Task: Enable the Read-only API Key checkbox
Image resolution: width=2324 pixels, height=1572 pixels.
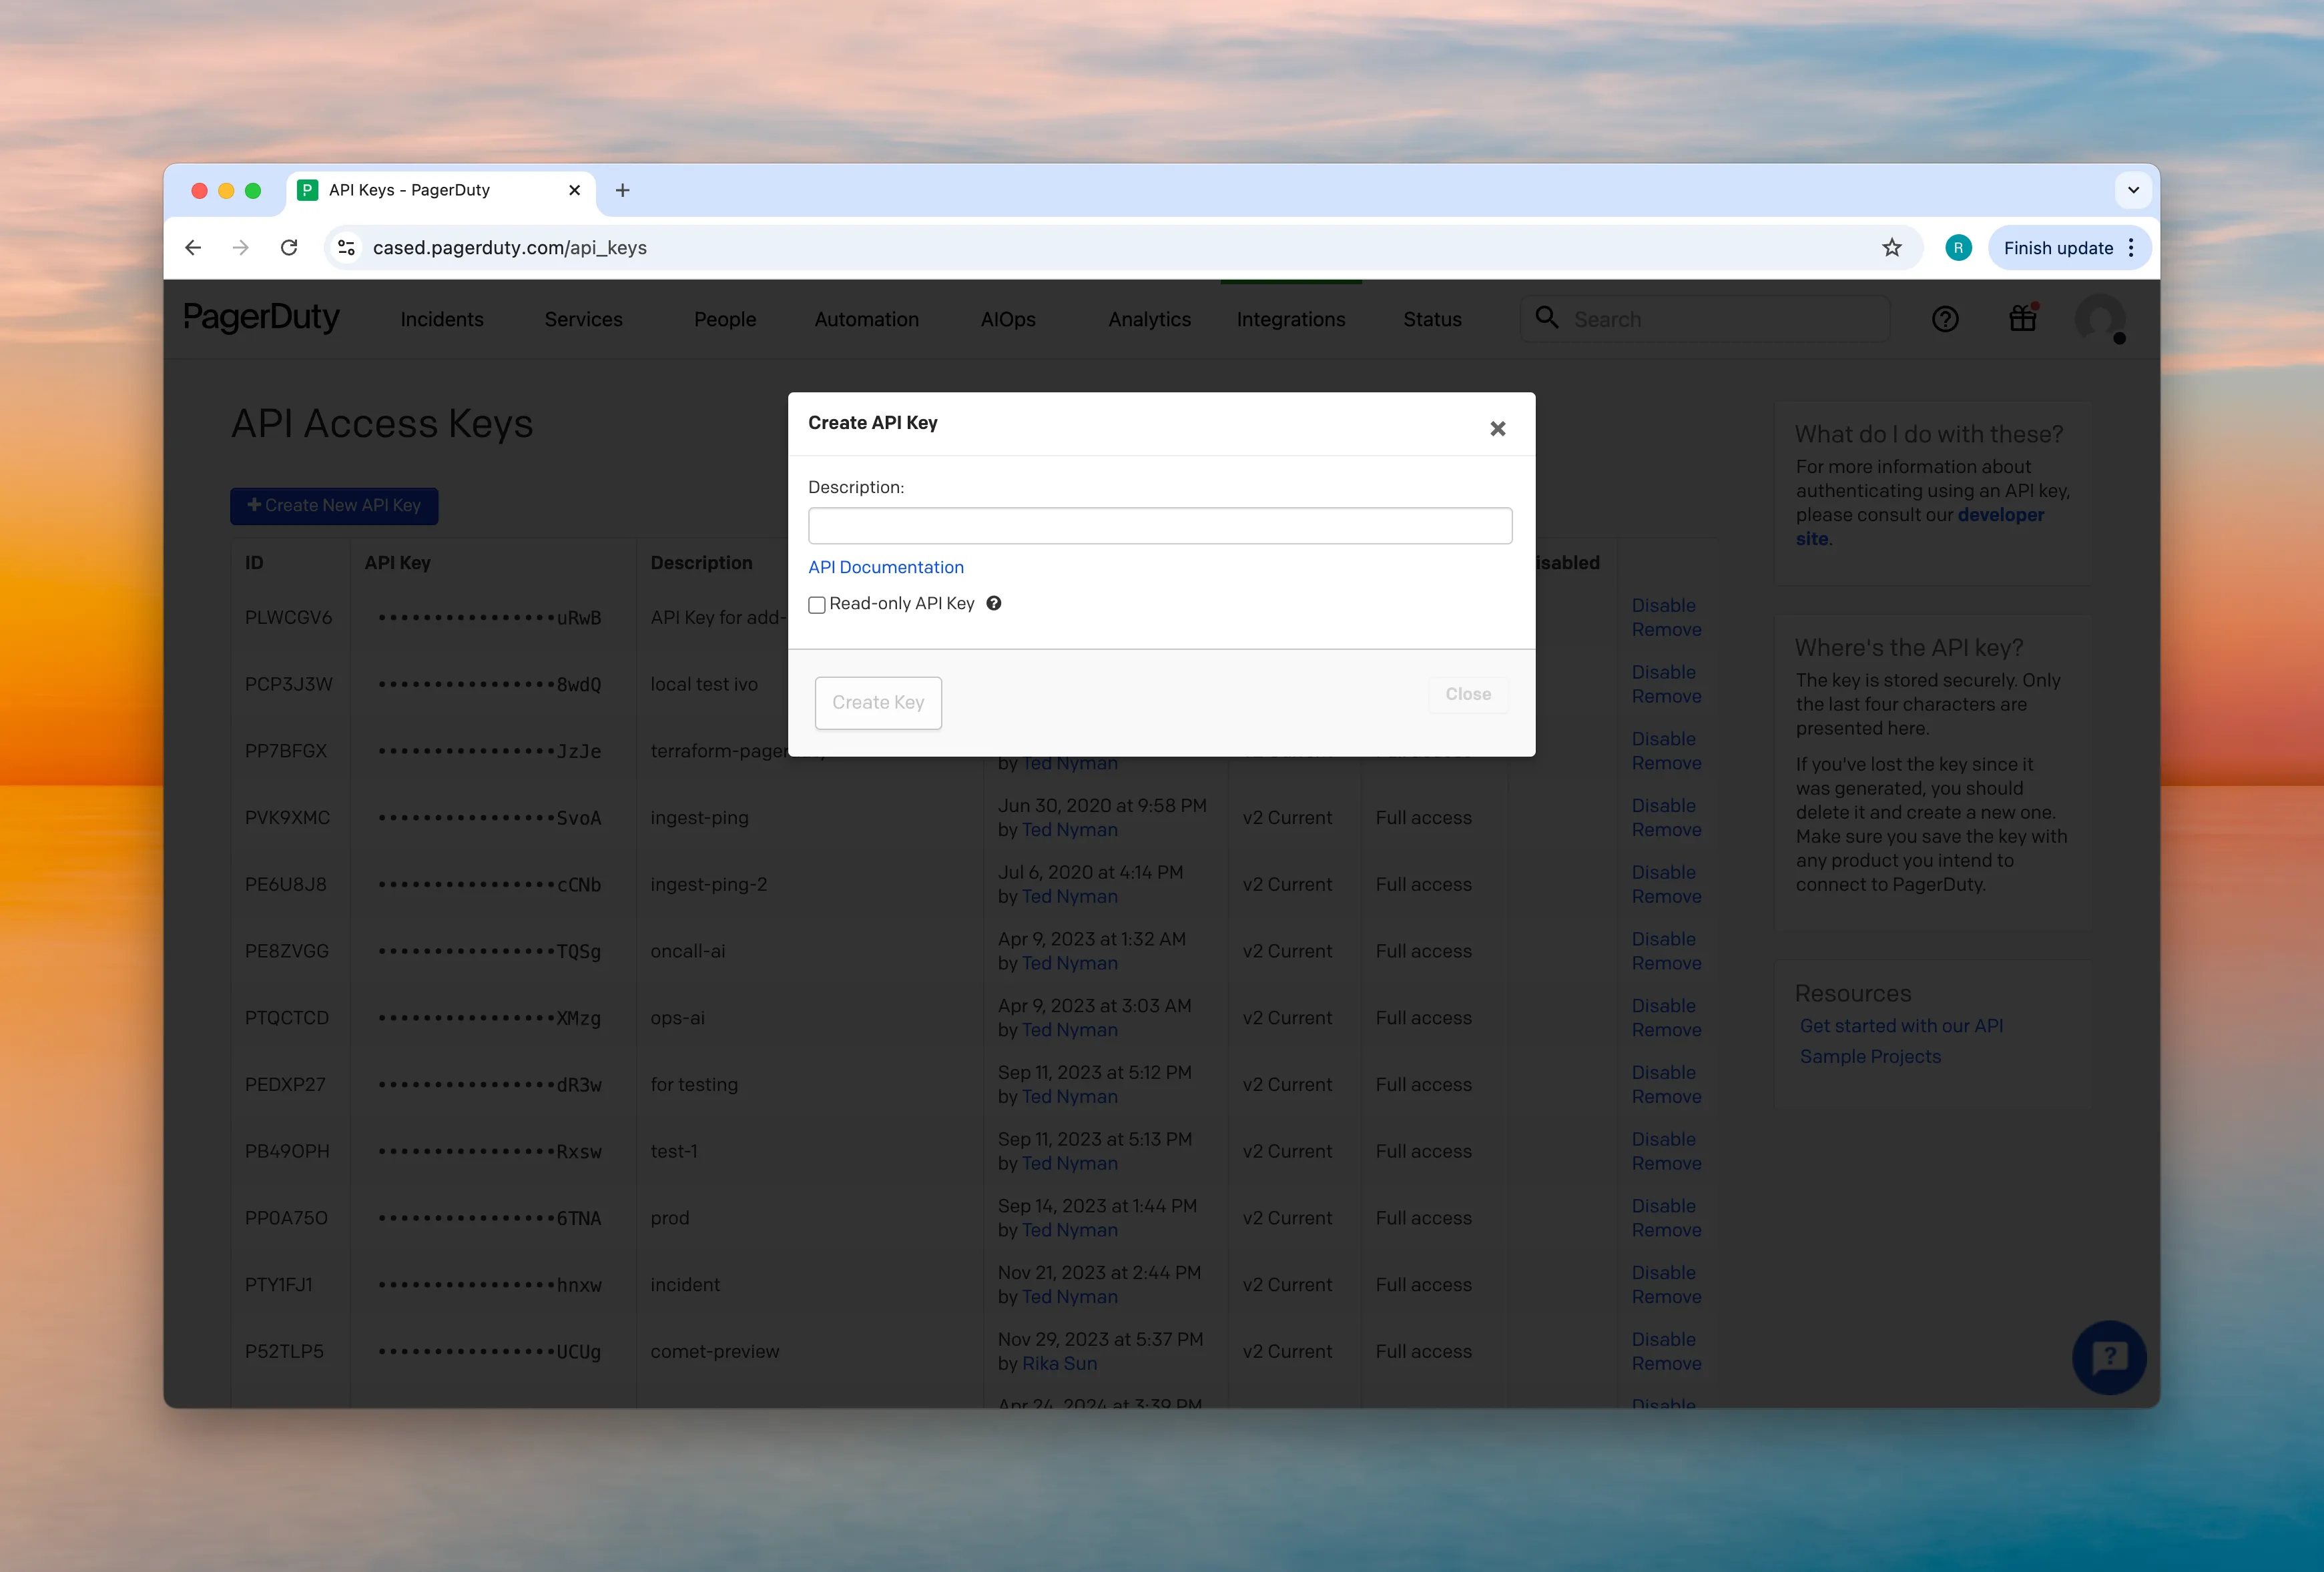Action: coord(817,604)
